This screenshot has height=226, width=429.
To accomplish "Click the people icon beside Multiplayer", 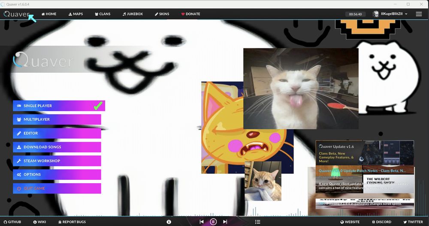I will point(19,119).
